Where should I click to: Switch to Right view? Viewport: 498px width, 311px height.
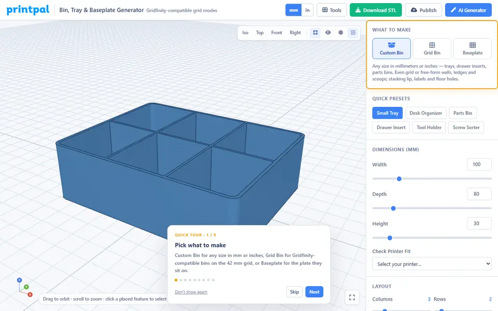click(295, 33)
